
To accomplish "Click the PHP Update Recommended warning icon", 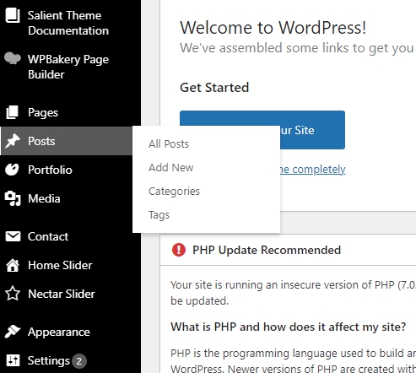I will tap(179, 250).
